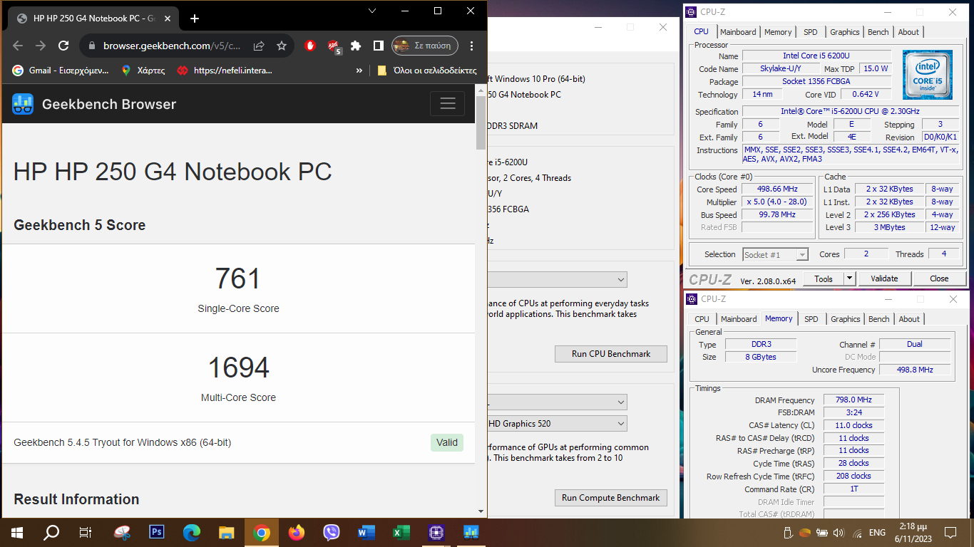Open Firefox from the taskbar

click(296, 532)
